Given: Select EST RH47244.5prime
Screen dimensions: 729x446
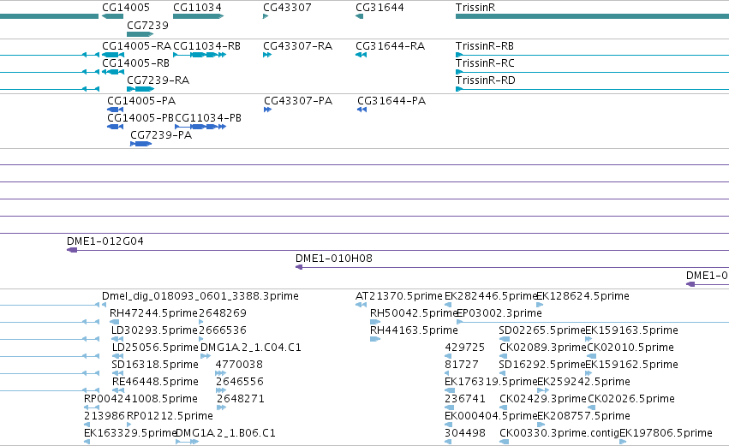Looking at the screenshot, I should click(153, 313).
